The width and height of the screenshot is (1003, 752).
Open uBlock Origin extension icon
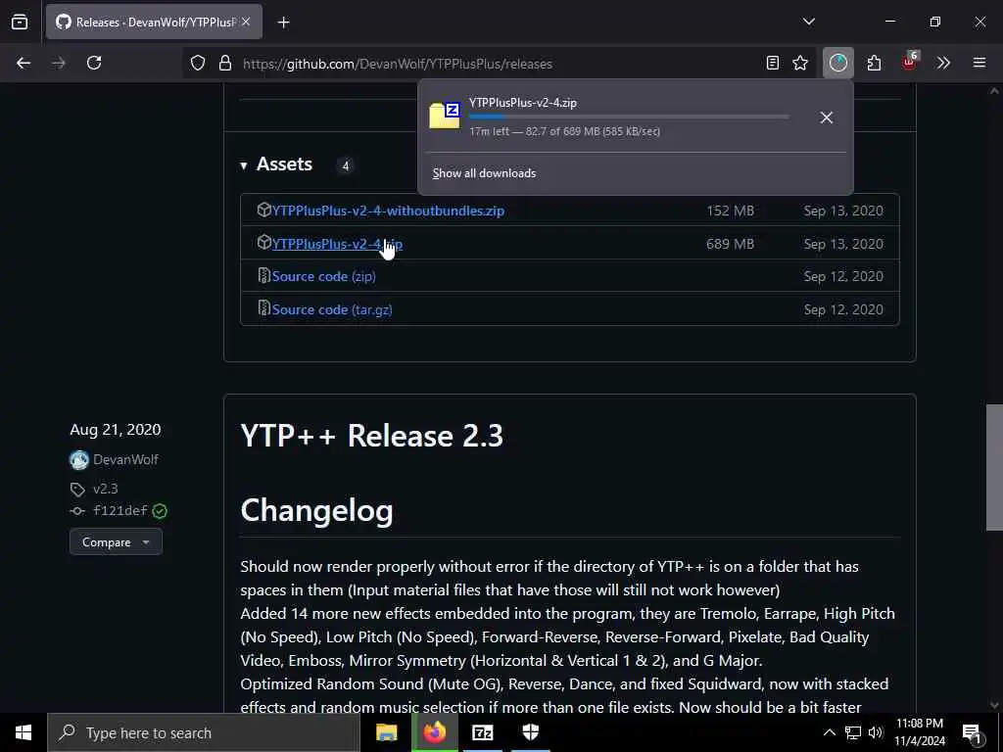click(x=909, y=62)
